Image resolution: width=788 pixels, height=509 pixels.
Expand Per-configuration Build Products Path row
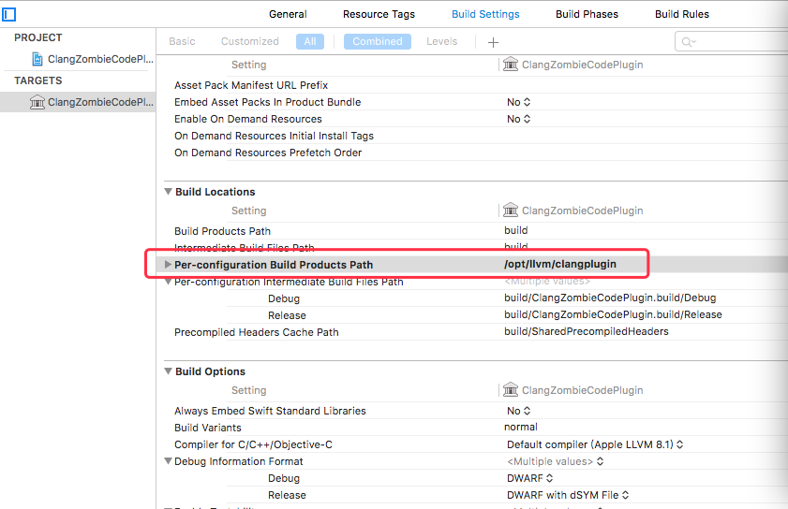(x=169, y=265)
